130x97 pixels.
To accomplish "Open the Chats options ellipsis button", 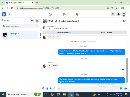I will point(32,20).
